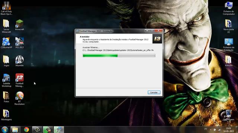Open Windows Explorer from the taskbar

pos(15,130)
